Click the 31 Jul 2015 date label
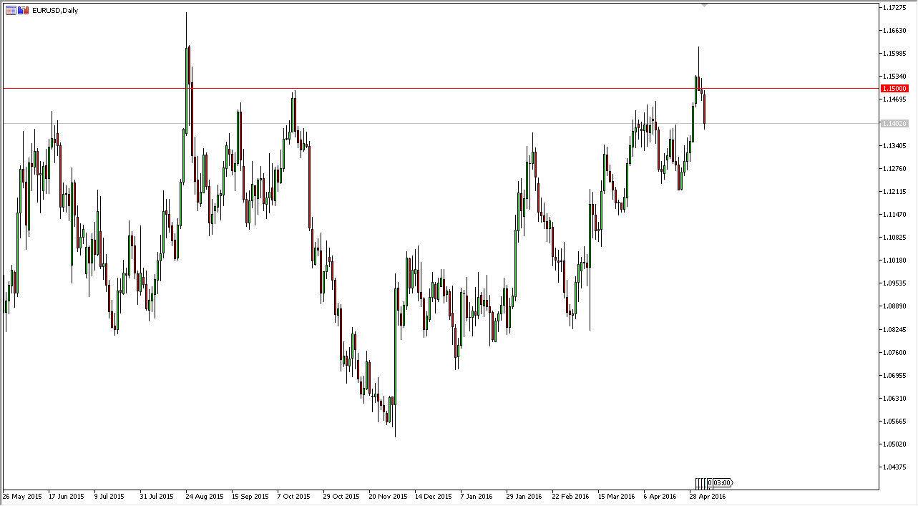The height and width of the screenshot is (506, 918). click(157, 496)
